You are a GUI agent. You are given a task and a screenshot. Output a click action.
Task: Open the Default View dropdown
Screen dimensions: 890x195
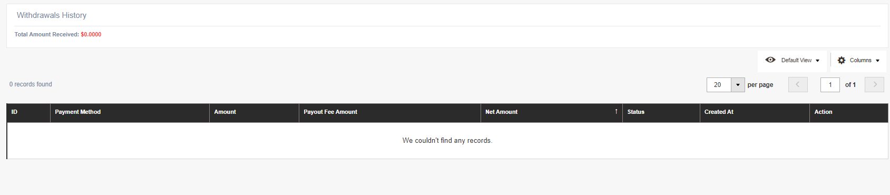pos(793,61)
